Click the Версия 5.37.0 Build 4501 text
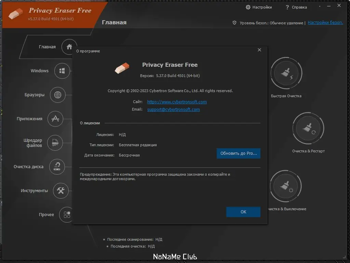The width and height of the screenshot is (350, 263). pos(170,76)
